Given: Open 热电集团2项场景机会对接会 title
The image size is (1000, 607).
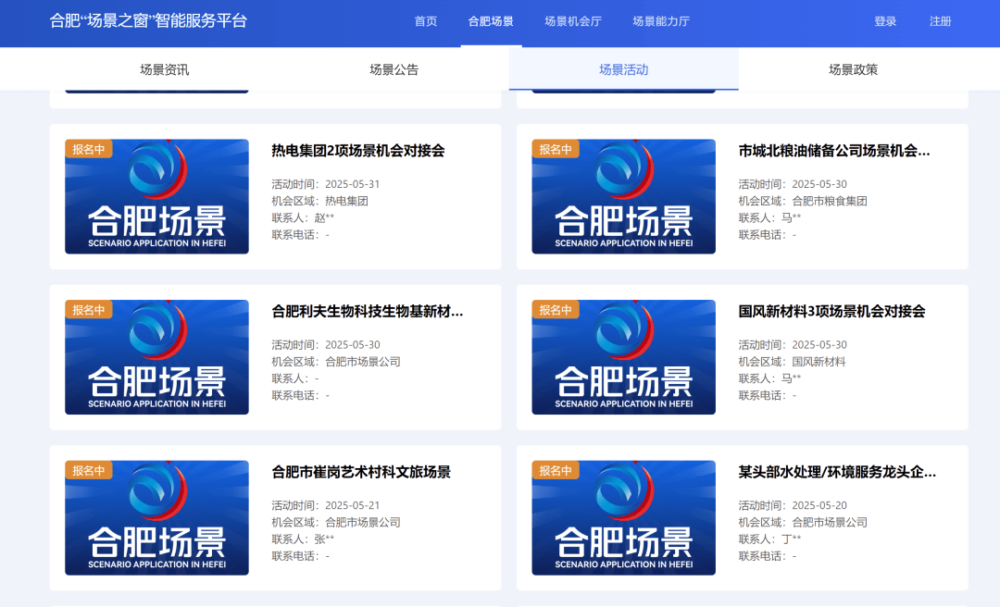Looking at the screenshot, I should click(x=357, y=151).
